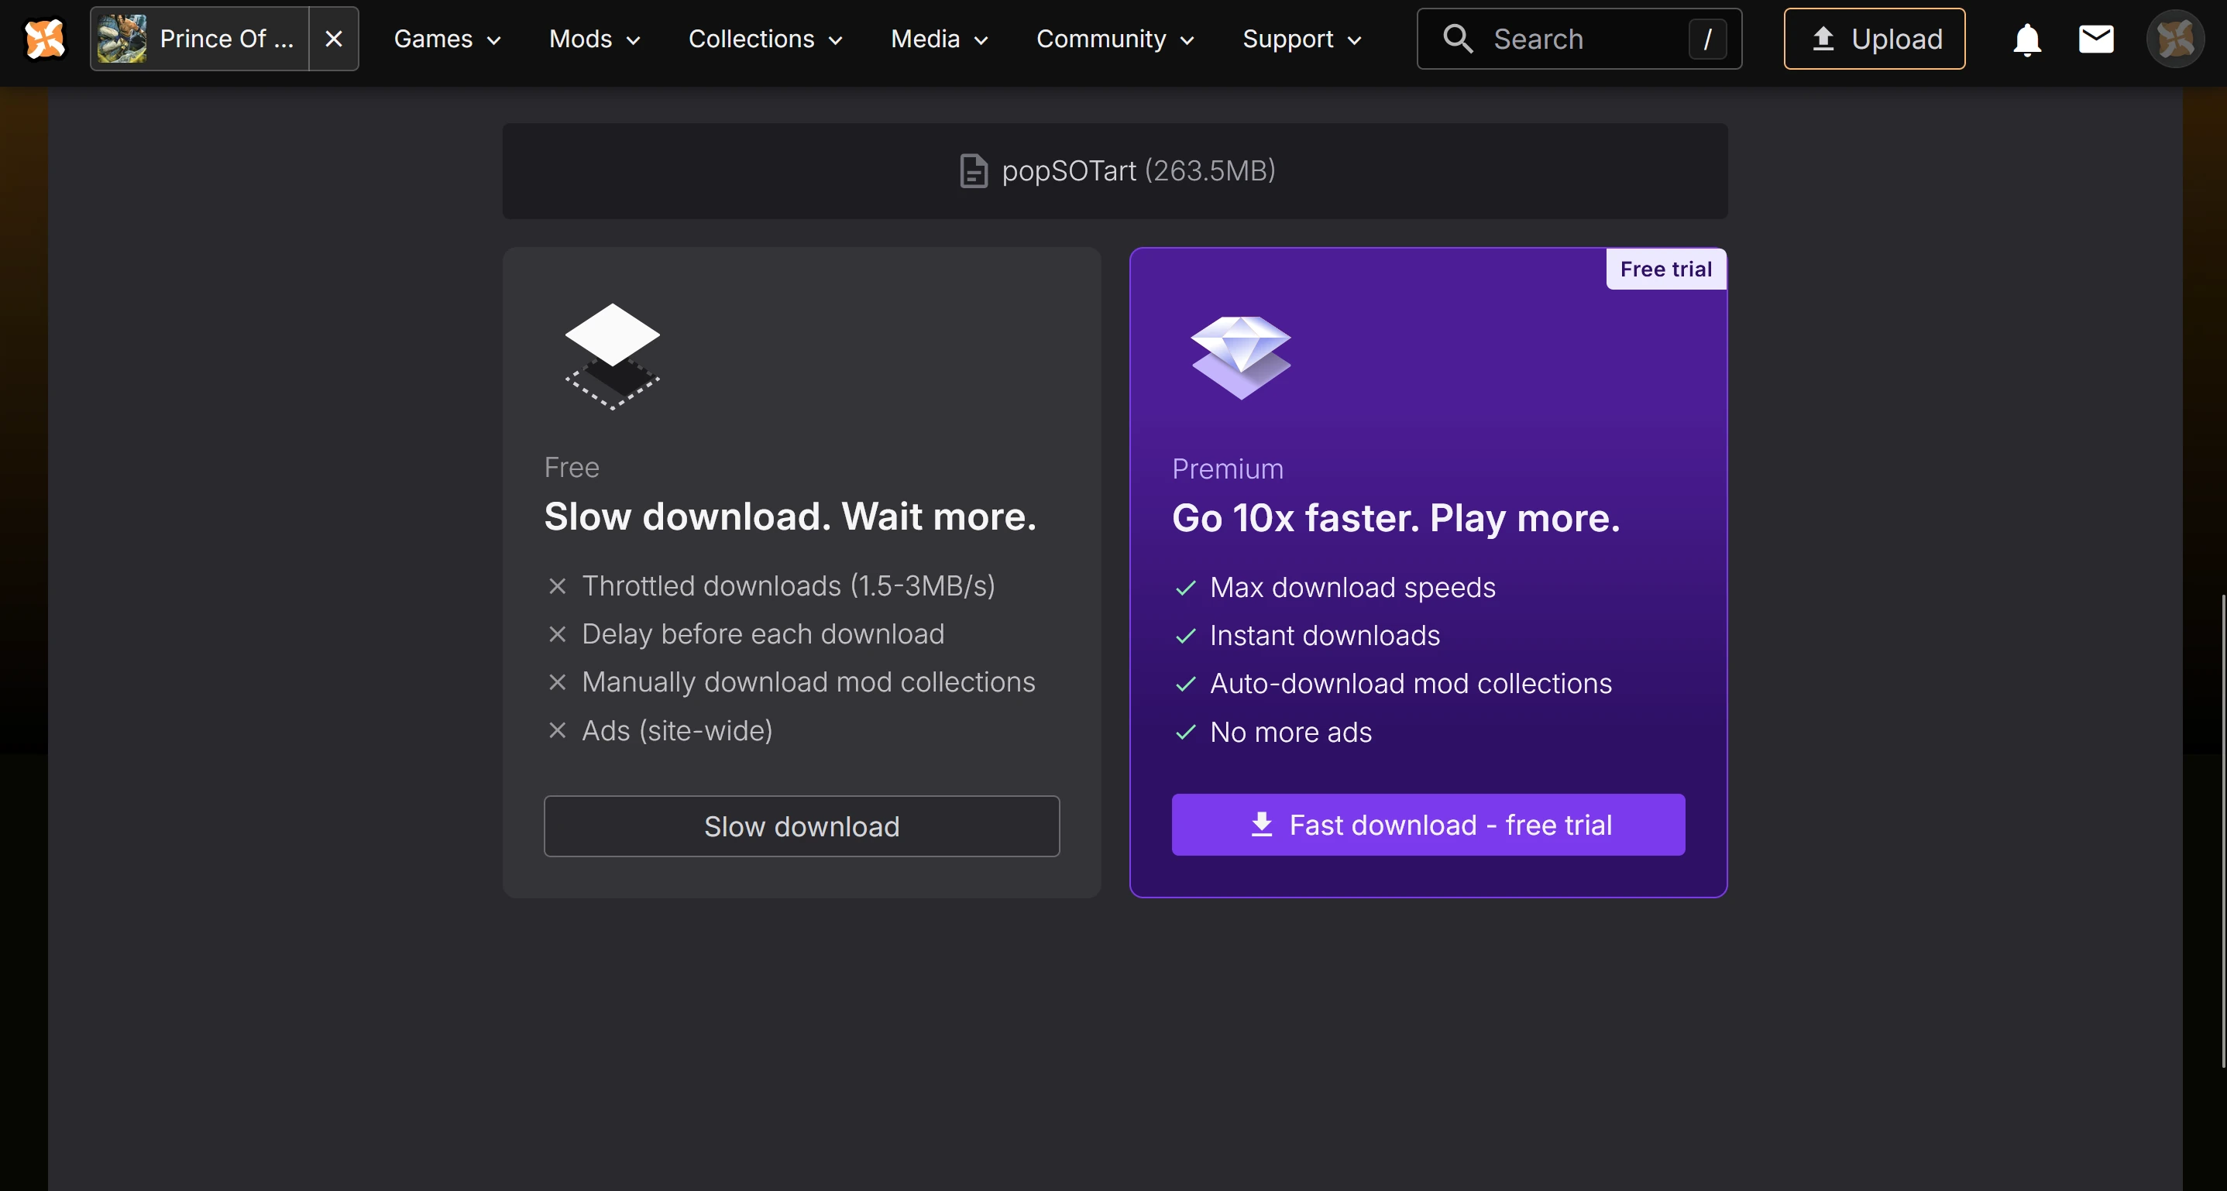Click the popSOTart file name
This screenshot has height=1191, width=2227.
(x=1068, y=171)
